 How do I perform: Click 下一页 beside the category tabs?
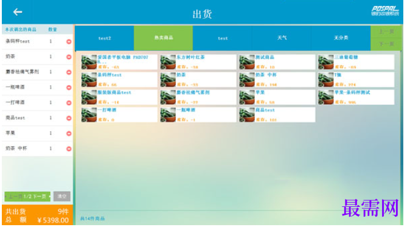coord(386,44)
